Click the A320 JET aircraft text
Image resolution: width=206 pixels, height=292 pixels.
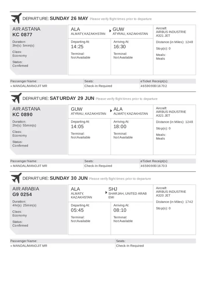click(163, 196)
